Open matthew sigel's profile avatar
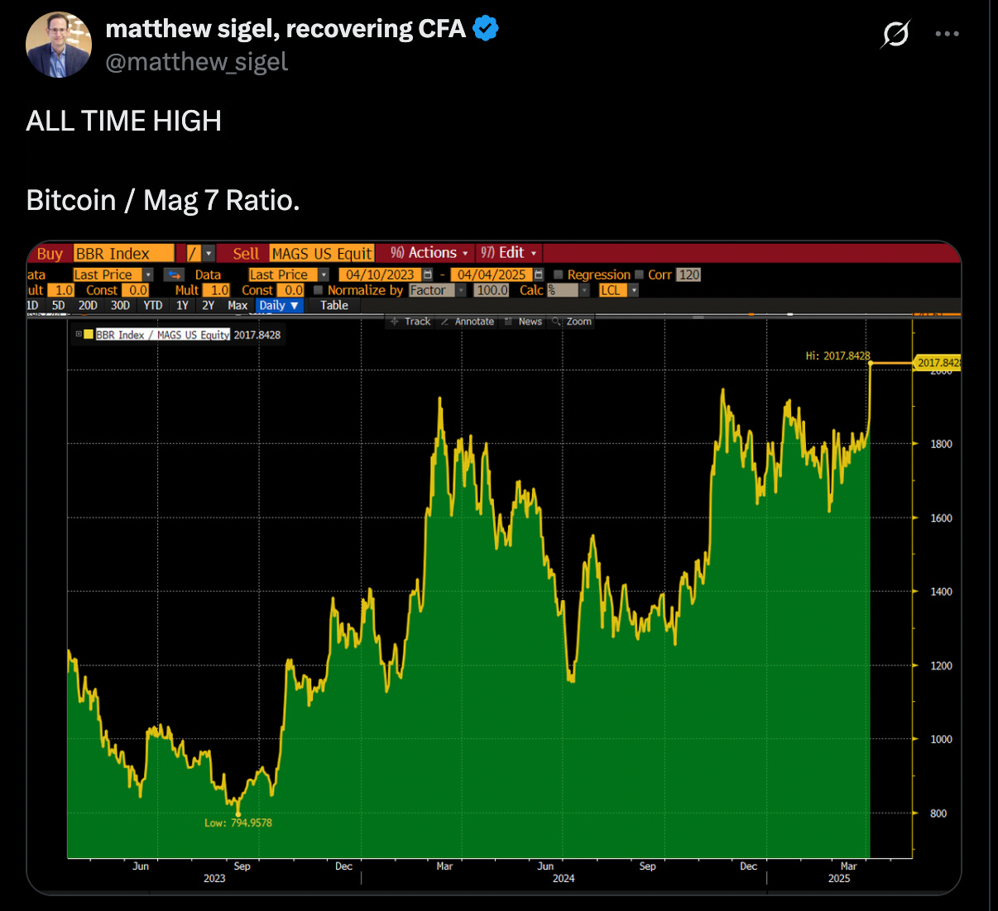 point(59,45)
